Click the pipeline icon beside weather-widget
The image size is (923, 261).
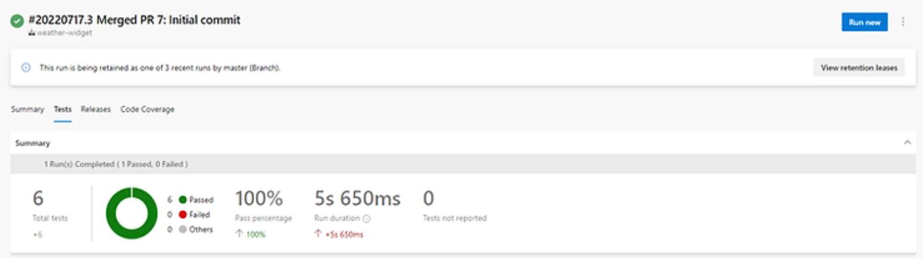pyautogui.click(x=31, y=33)
